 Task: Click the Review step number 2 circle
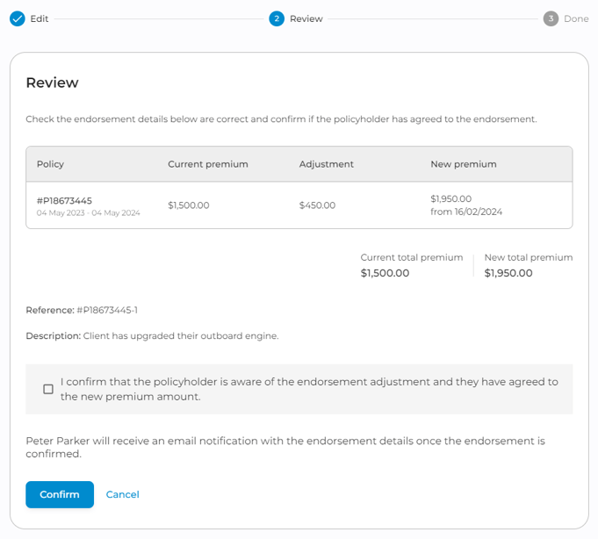coord(277,18)
